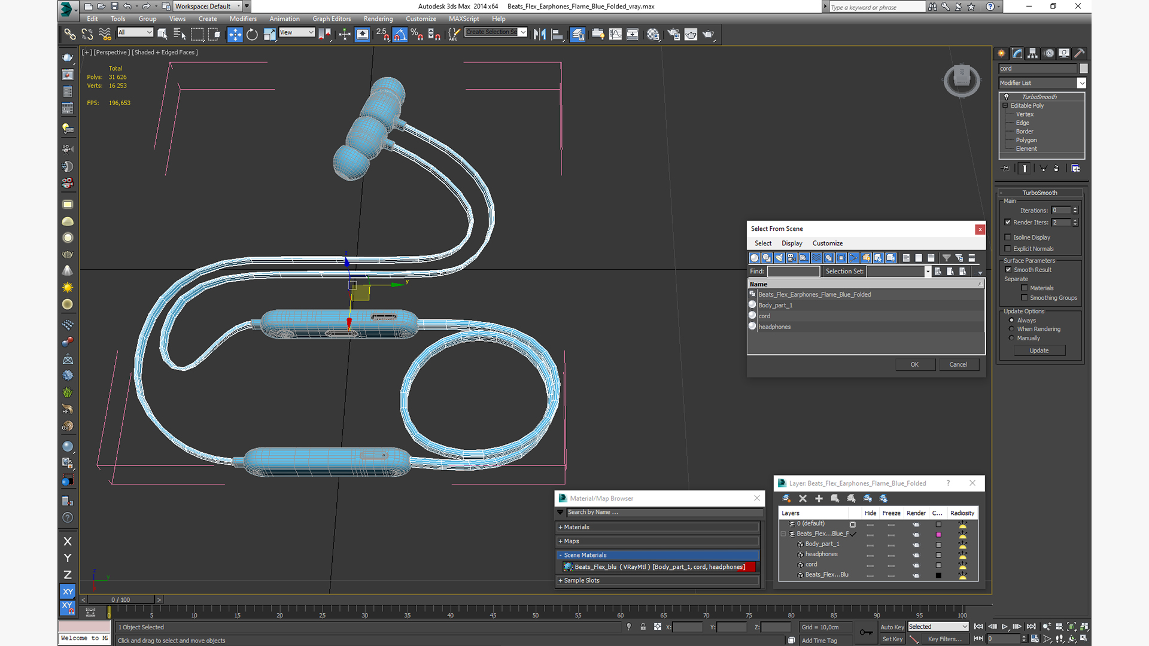The height and width of the screenshot is (646, 1149).
Task: Open the Render Setup teapot icon
Action: click(673, 35)
